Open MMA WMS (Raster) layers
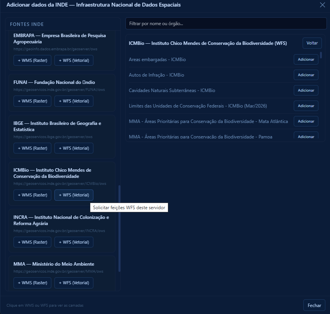The height and width of the screenshot is (314, 330). [32, 283]
